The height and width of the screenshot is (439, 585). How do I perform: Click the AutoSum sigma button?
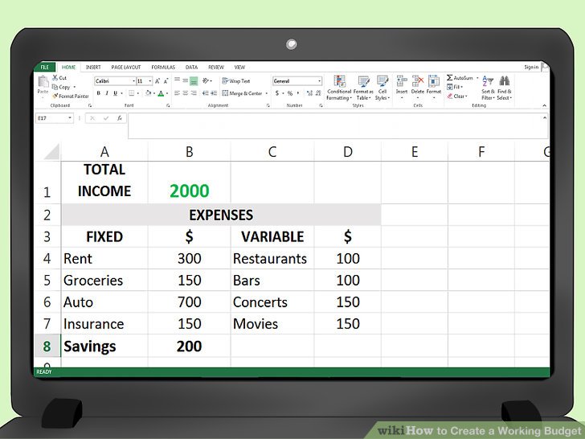tap(460, 78)
